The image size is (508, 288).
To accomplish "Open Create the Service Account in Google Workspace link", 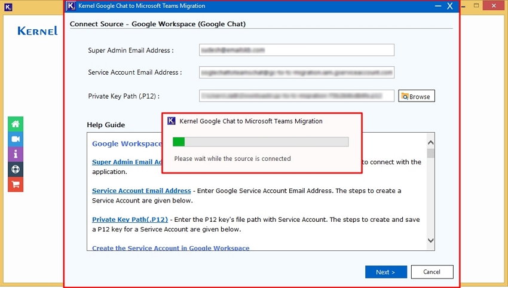I will pos(171,248).
